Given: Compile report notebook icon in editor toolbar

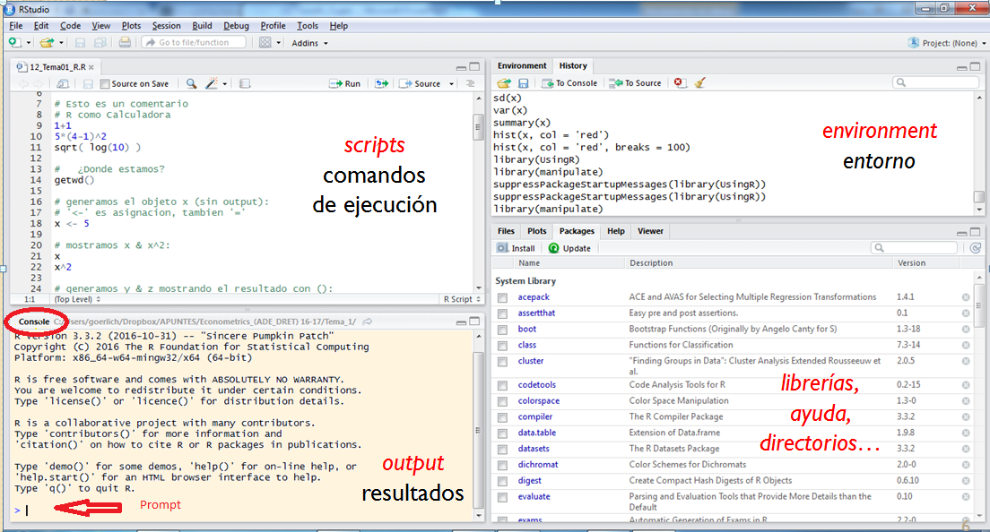Looking at the screenshot, I should [245, 83].
